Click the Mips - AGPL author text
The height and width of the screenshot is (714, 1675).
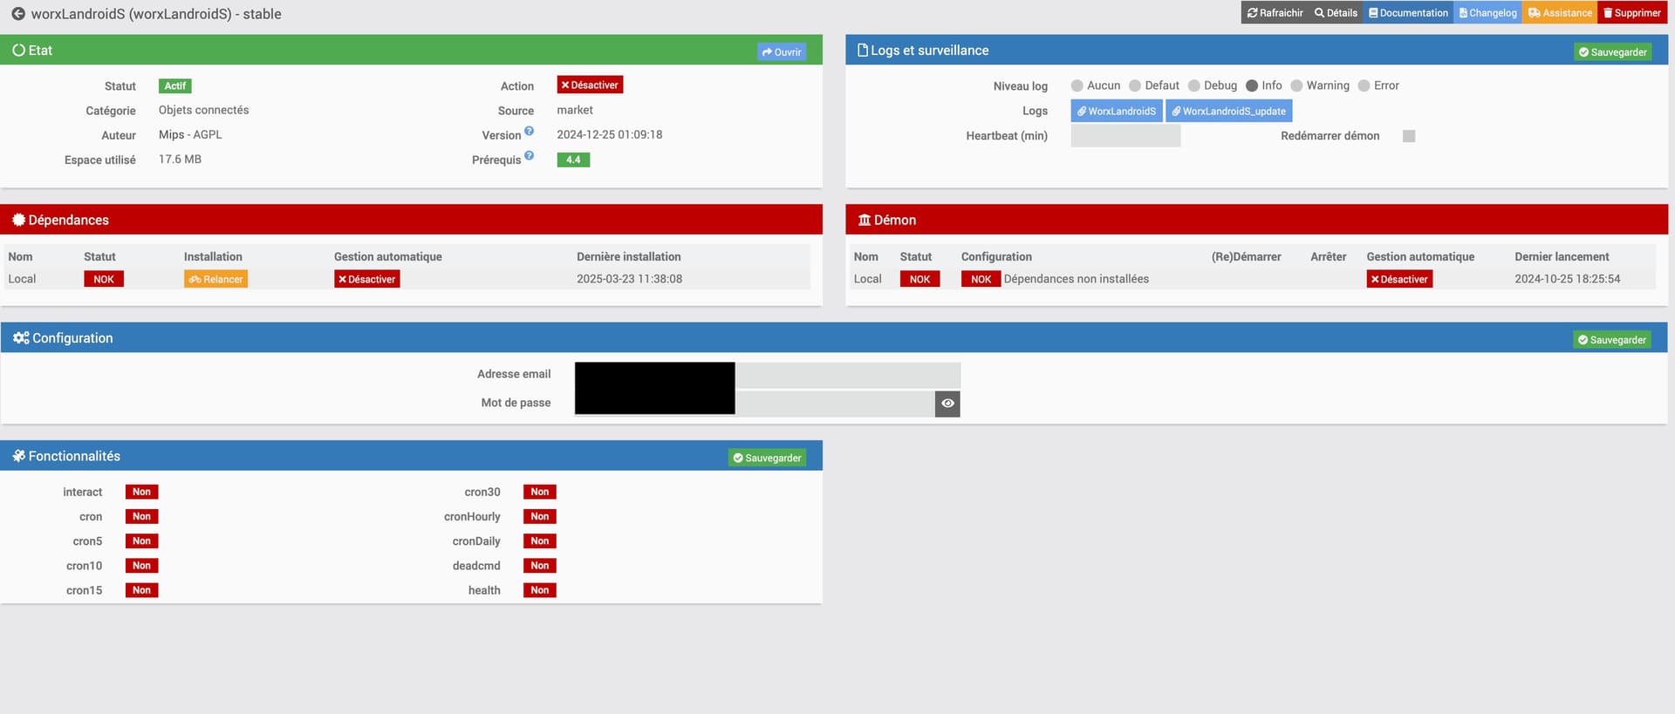190,134
